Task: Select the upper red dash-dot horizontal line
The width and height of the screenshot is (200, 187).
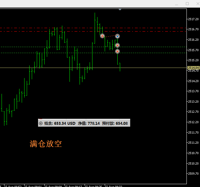Action: tap(93, 28)
